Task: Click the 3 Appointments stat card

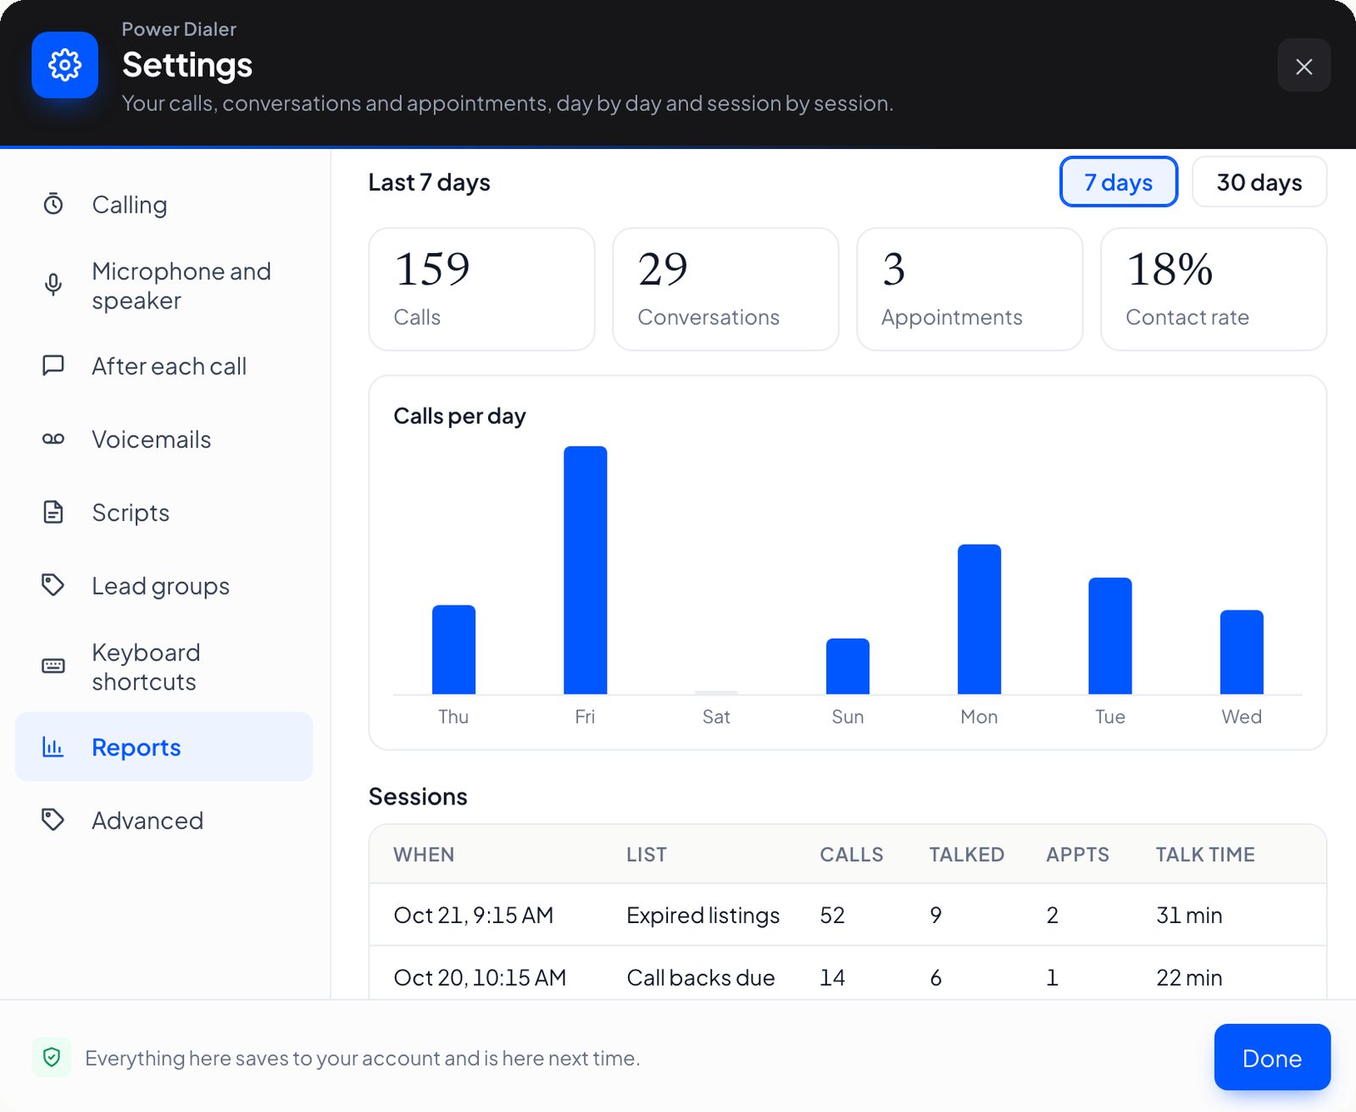Action: pos(970,289)
